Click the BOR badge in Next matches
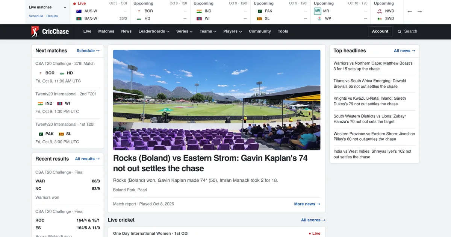The width and height of the screenshot is (451, 237). point(40,73)
